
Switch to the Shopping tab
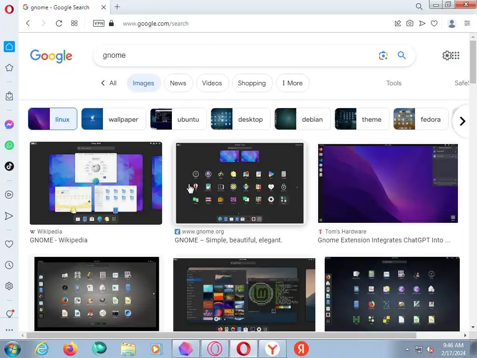pos(252,83)
